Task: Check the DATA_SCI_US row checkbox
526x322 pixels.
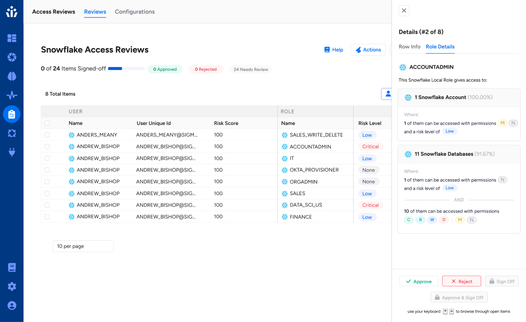Action: [48, 205]
